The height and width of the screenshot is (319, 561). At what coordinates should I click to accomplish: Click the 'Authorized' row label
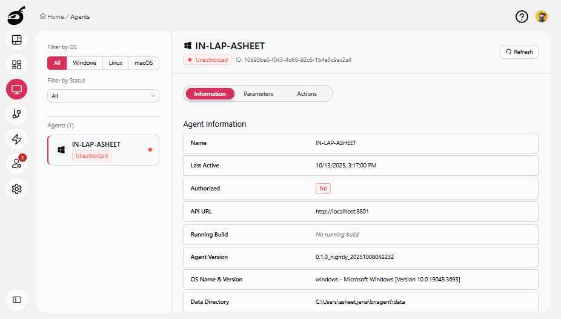[x=205, y=189]
